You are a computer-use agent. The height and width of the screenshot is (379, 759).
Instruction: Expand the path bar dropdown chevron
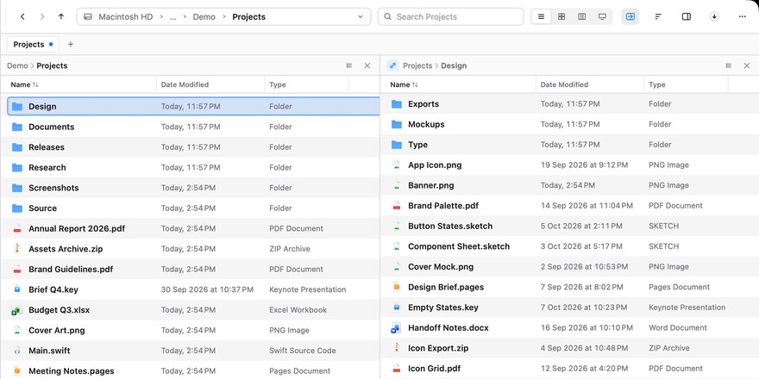pos(361,16)
